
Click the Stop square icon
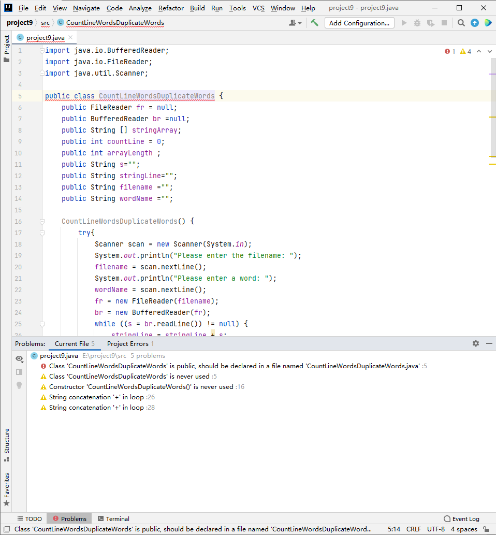tap(444, 23)
